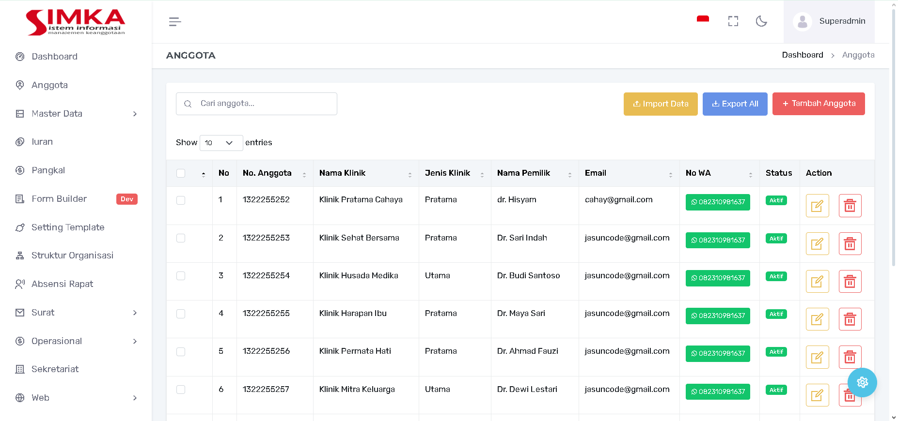This screenshot has width=898, height=421.
Task: Edit the Klinik Permata Hati entry
Action: click(817, 357)
